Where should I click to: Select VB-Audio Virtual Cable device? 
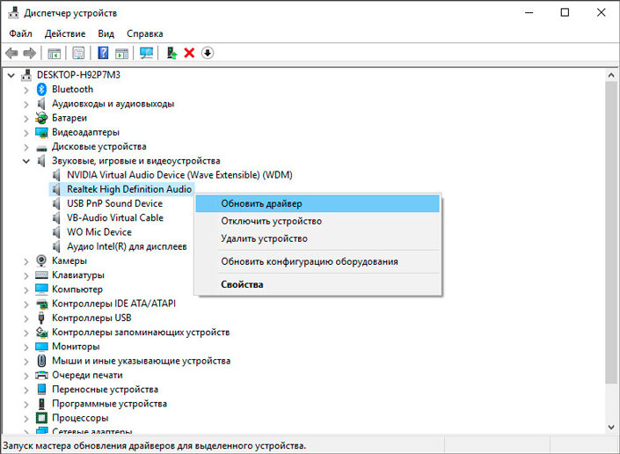[x=115, y=217]
